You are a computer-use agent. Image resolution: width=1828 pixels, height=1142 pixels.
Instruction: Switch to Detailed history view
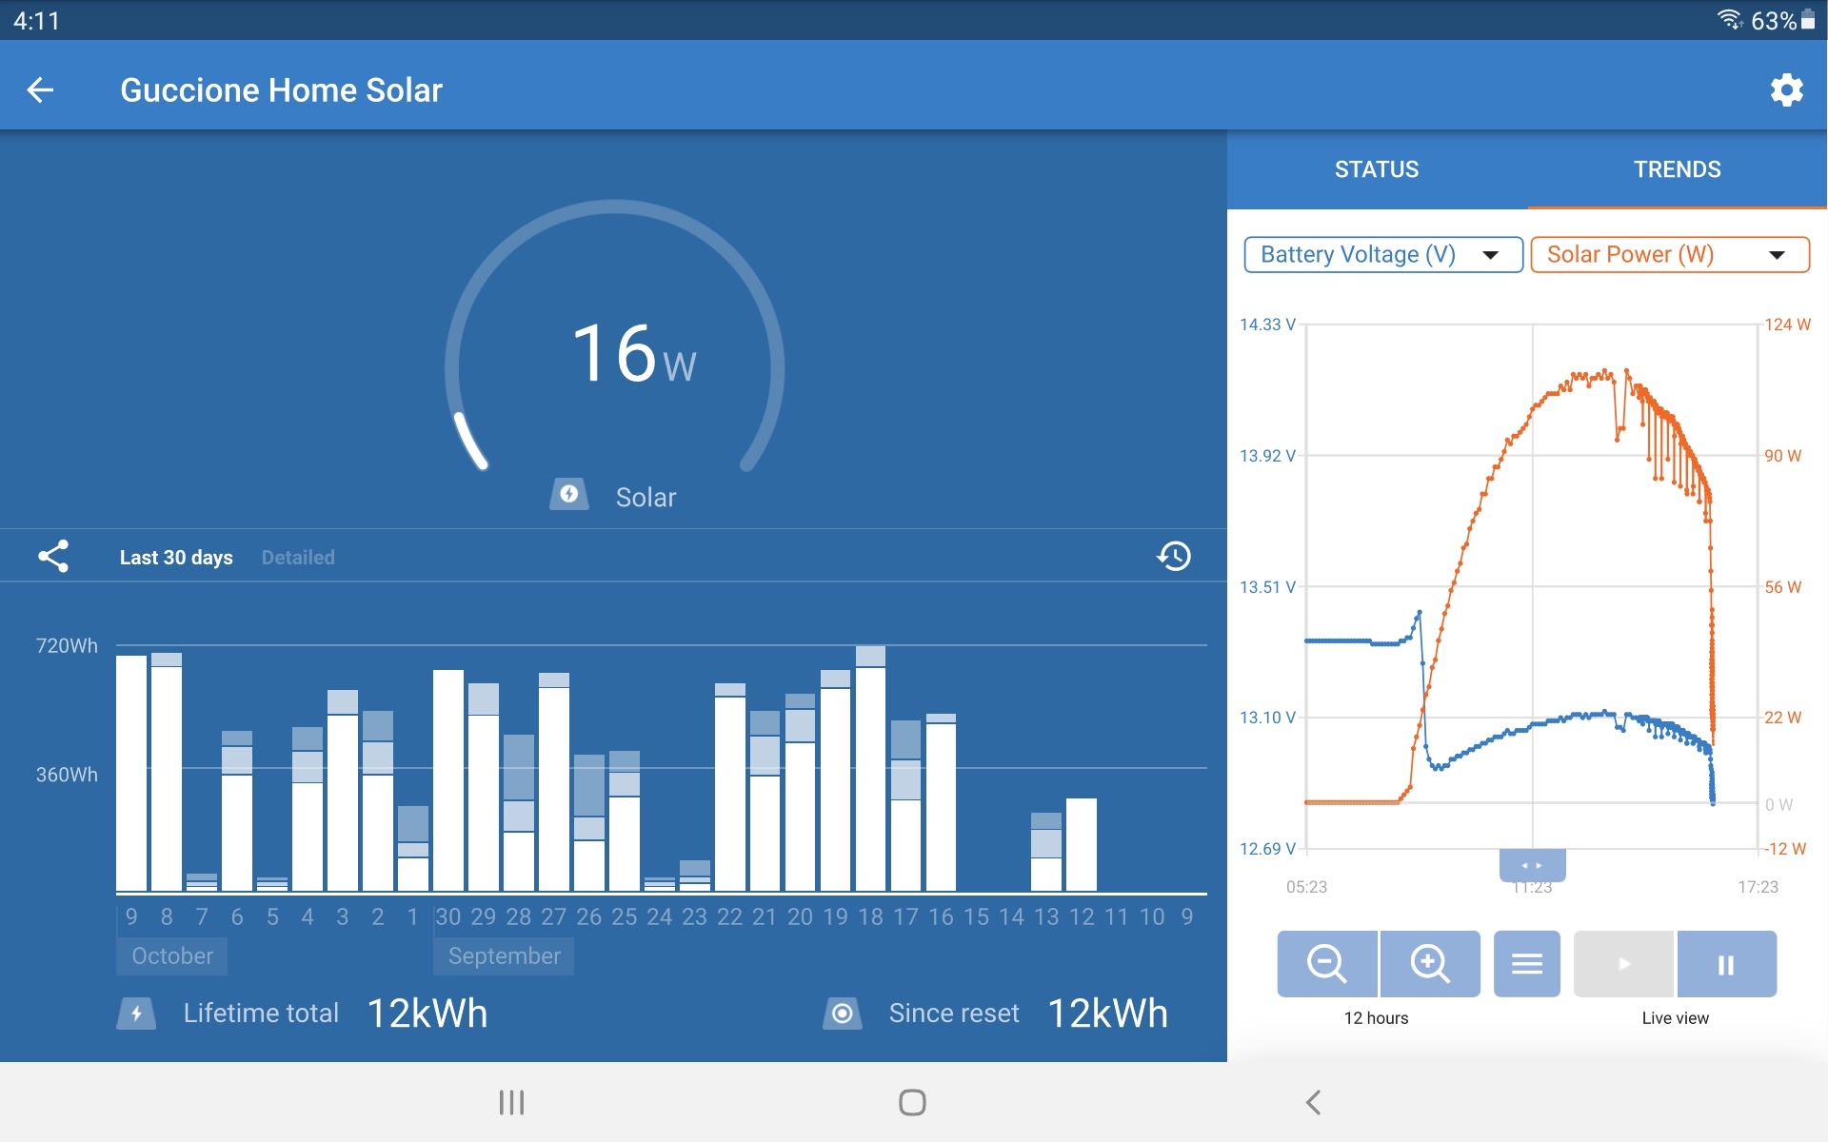pyautogui.click(x=298, y=558)
